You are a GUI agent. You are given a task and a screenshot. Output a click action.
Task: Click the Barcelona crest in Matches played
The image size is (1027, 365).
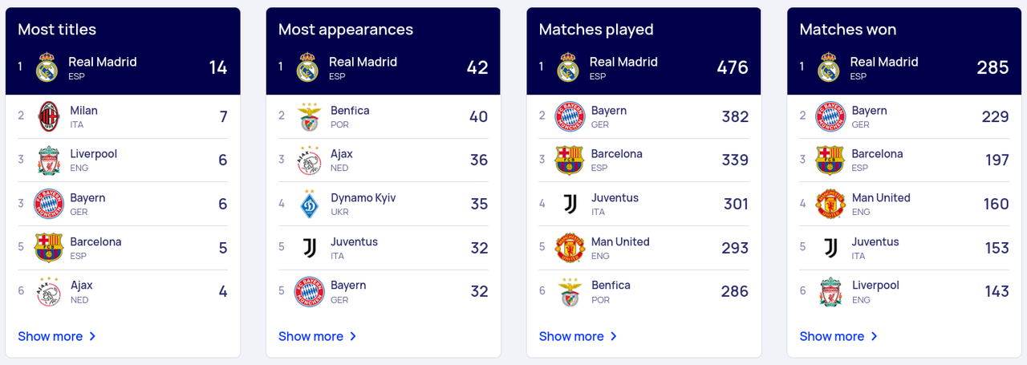point(570,160)
